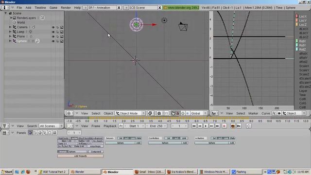
Task: Click the LocX channel color swatch
Action: pos(297,16)
